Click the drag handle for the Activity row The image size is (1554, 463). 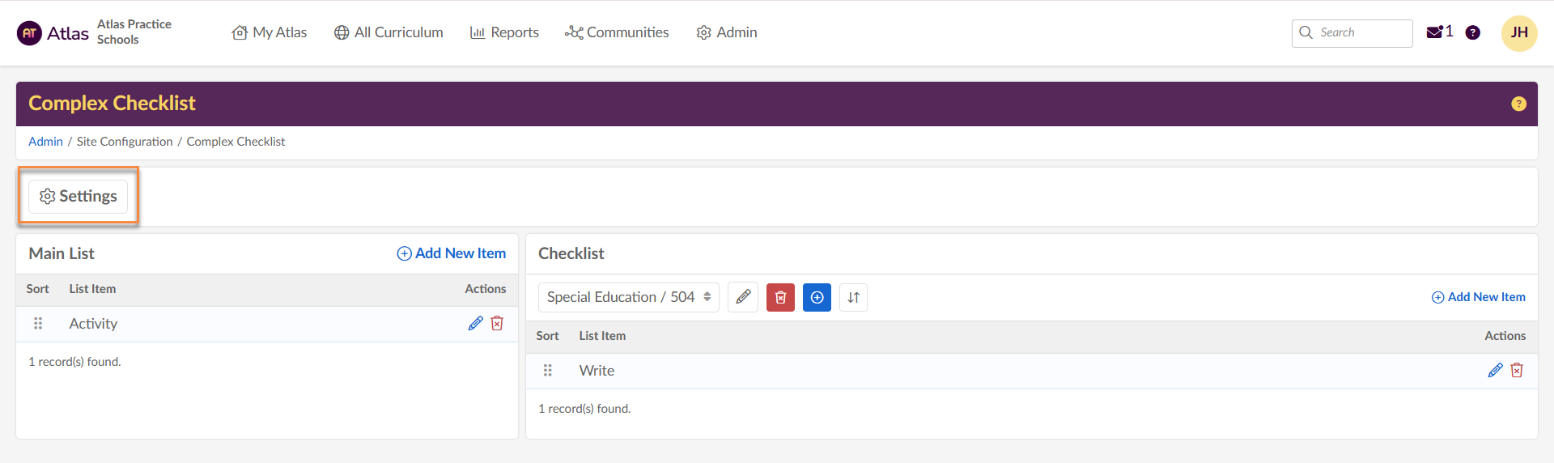coord(38,324)
